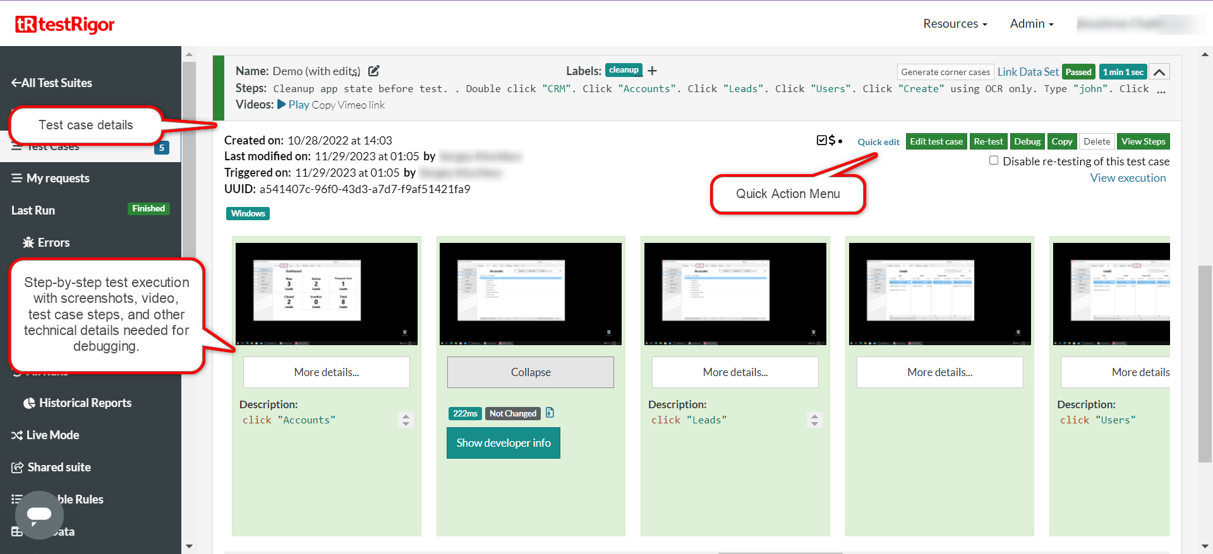1213x554 pixels.
Task: Open the Resources dropdown menu
Action: (x=955, y=24)
